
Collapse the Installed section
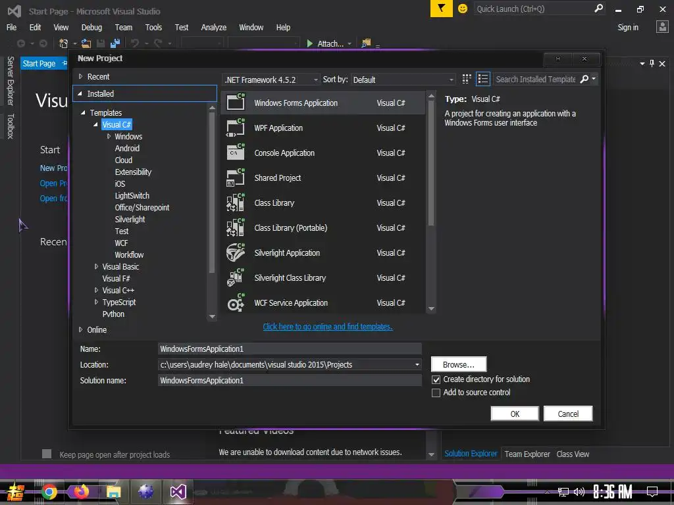[x=80, y=93]
